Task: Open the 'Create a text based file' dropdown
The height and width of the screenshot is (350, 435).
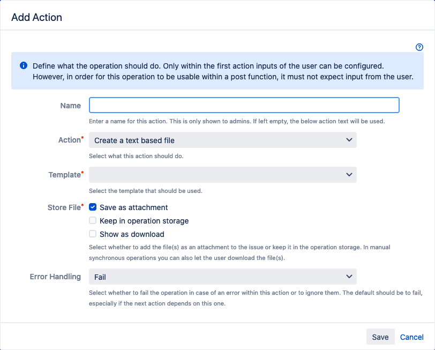Action: [222, 140]
